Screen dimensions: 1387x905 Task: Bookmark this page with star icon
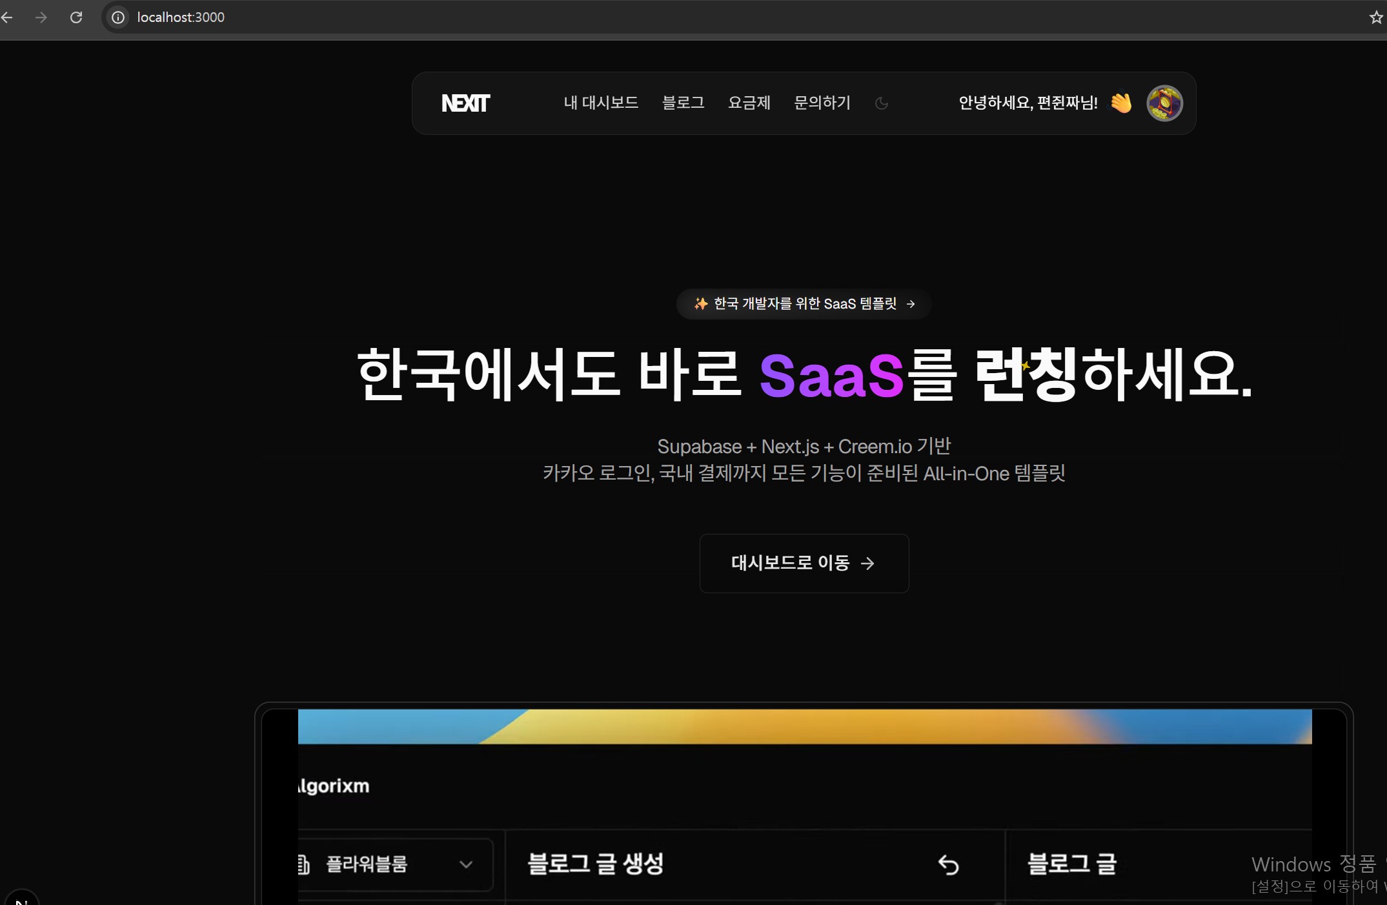click(1375, 17)
